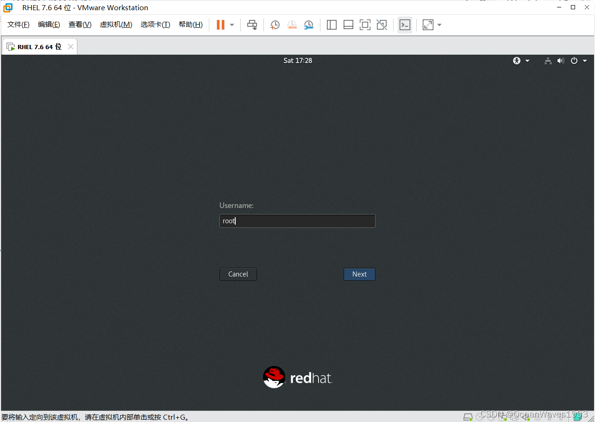
Task: Open the 文件(F) menu
Action: coord(19,25)
